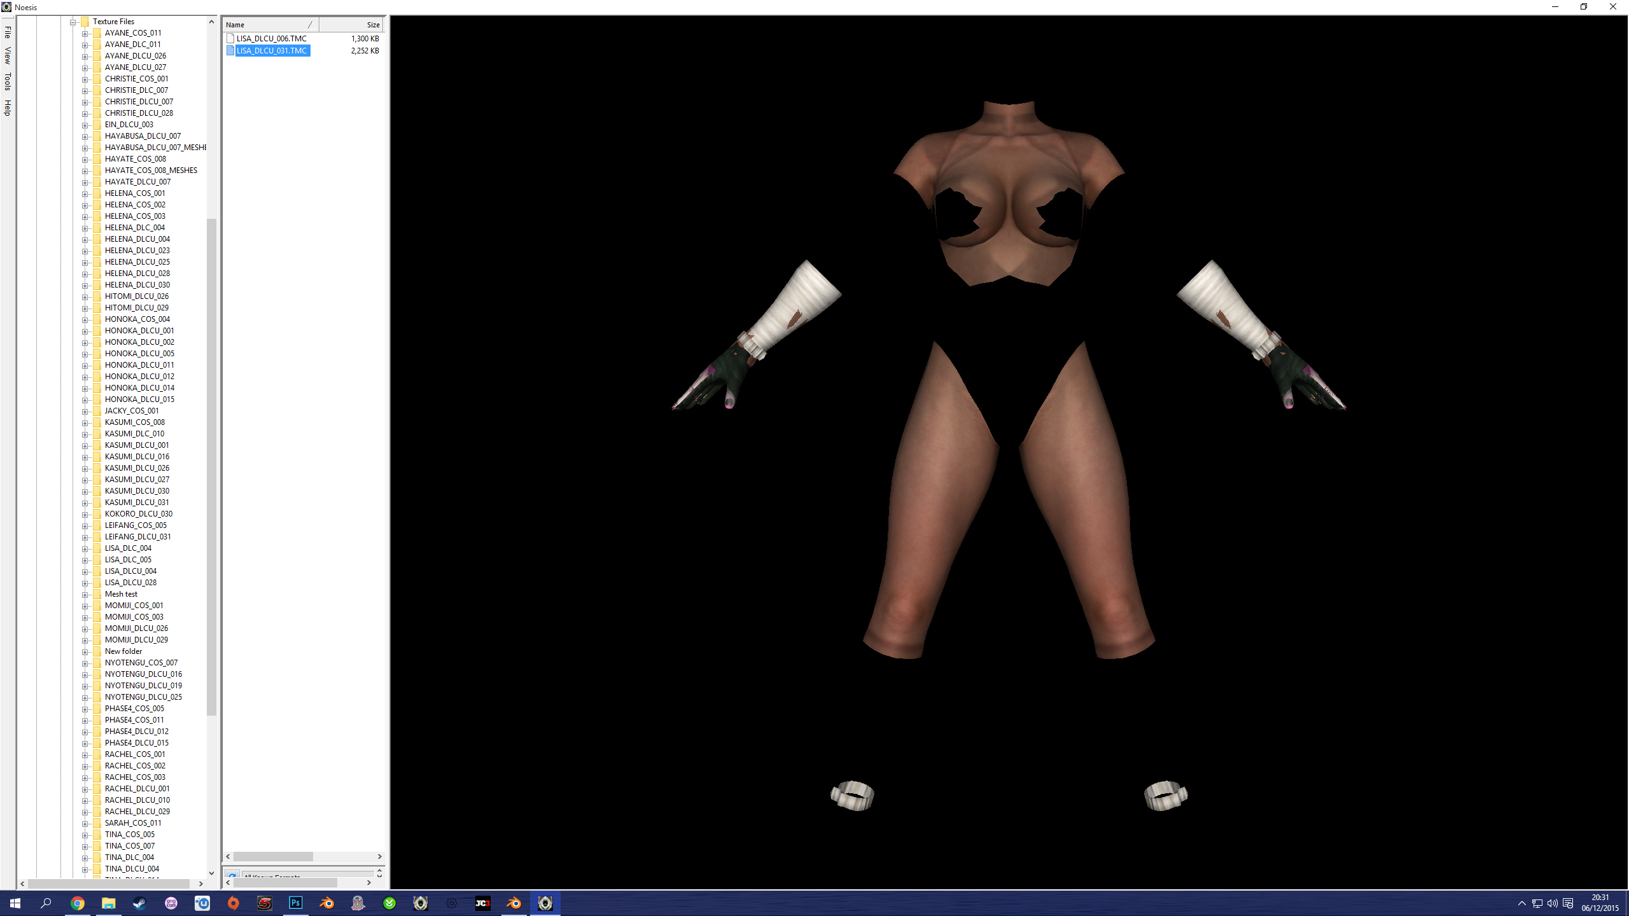
Task: Click folder tree vertical scrollbar thumb
Action: 211,467
